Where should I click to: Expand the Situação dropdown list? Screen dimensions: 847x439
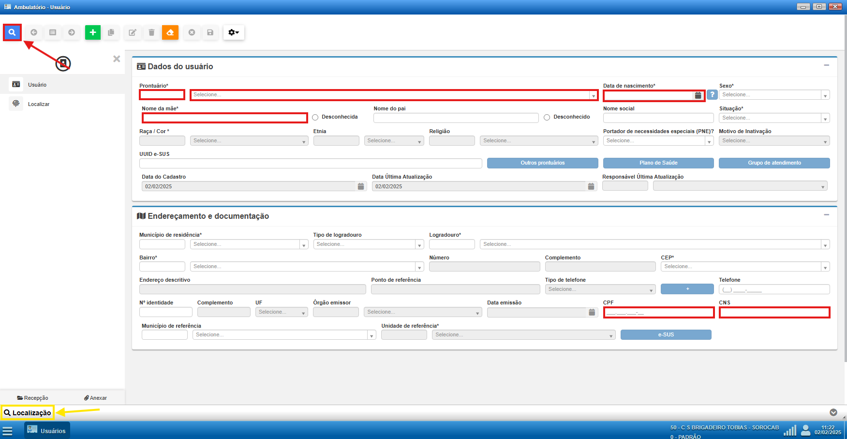coord(774,118)
